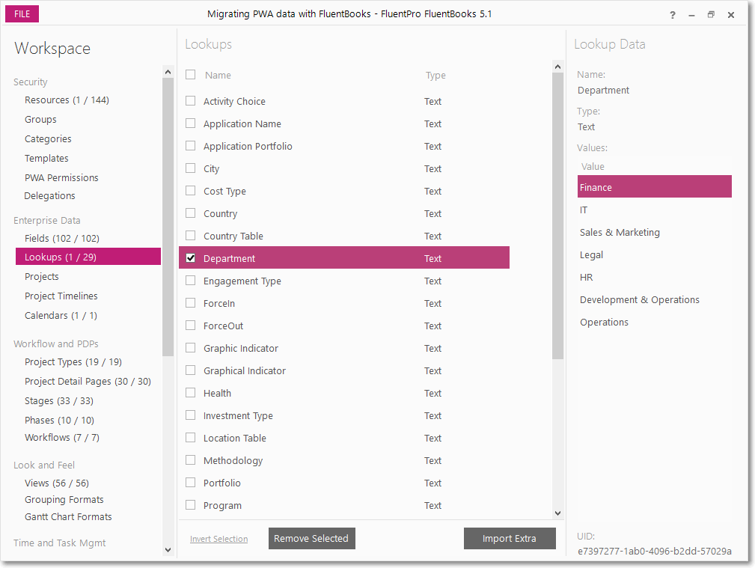Select the Sales & Marketing value
The image size is (755, 568).
click(620, 233)
